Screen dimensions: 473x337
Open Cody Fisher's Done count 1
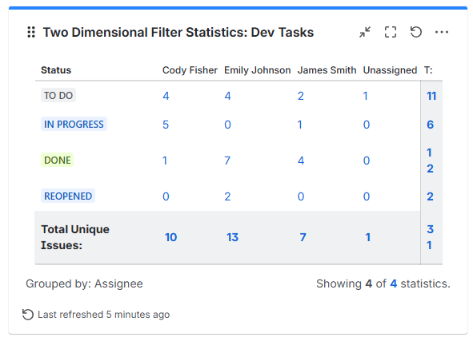[x=165, y=161]
